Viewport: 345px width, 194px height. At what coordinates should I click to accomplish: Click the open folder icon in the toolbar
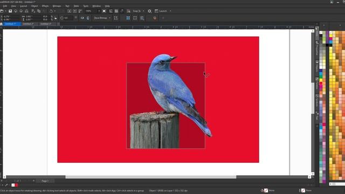(x=2, y=11)
